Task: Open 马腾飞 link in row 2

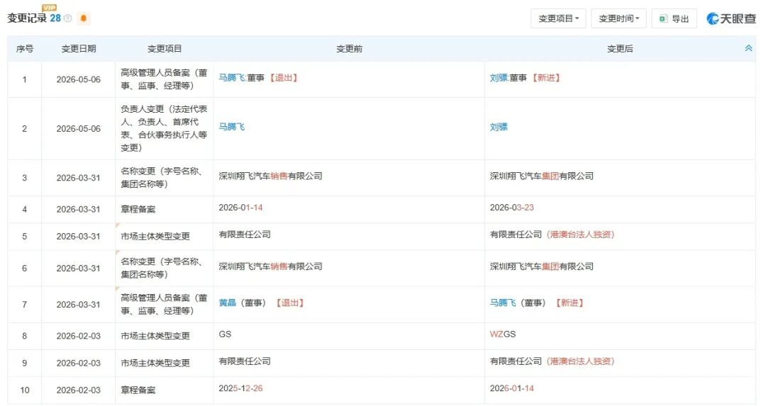Action: [231, 127]
